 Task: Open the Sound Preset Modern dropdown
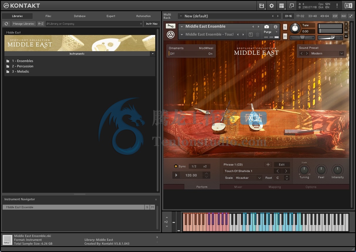(x=327, y=54)
